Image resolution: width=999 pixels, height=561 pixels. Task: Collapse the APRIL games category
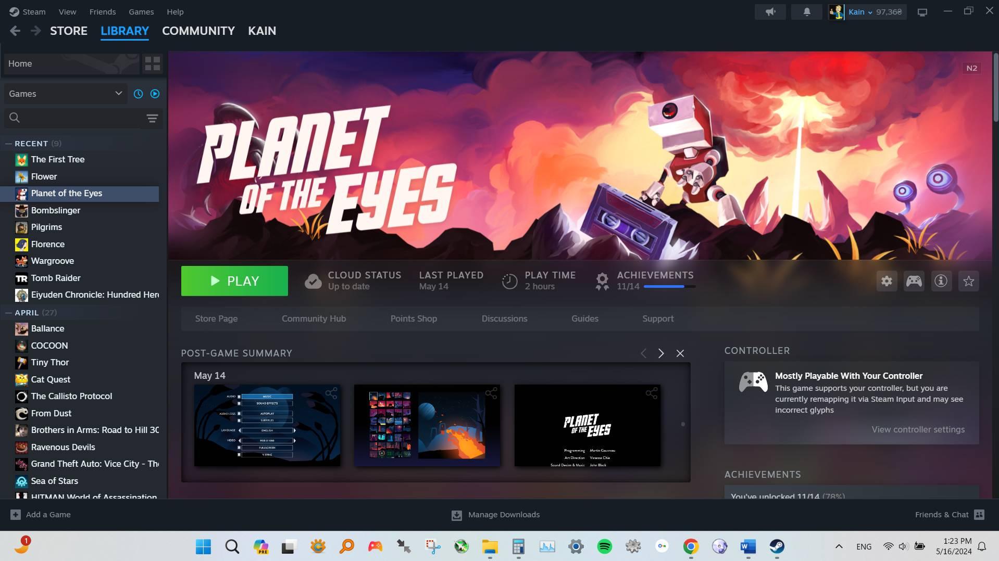coord(8,313)
